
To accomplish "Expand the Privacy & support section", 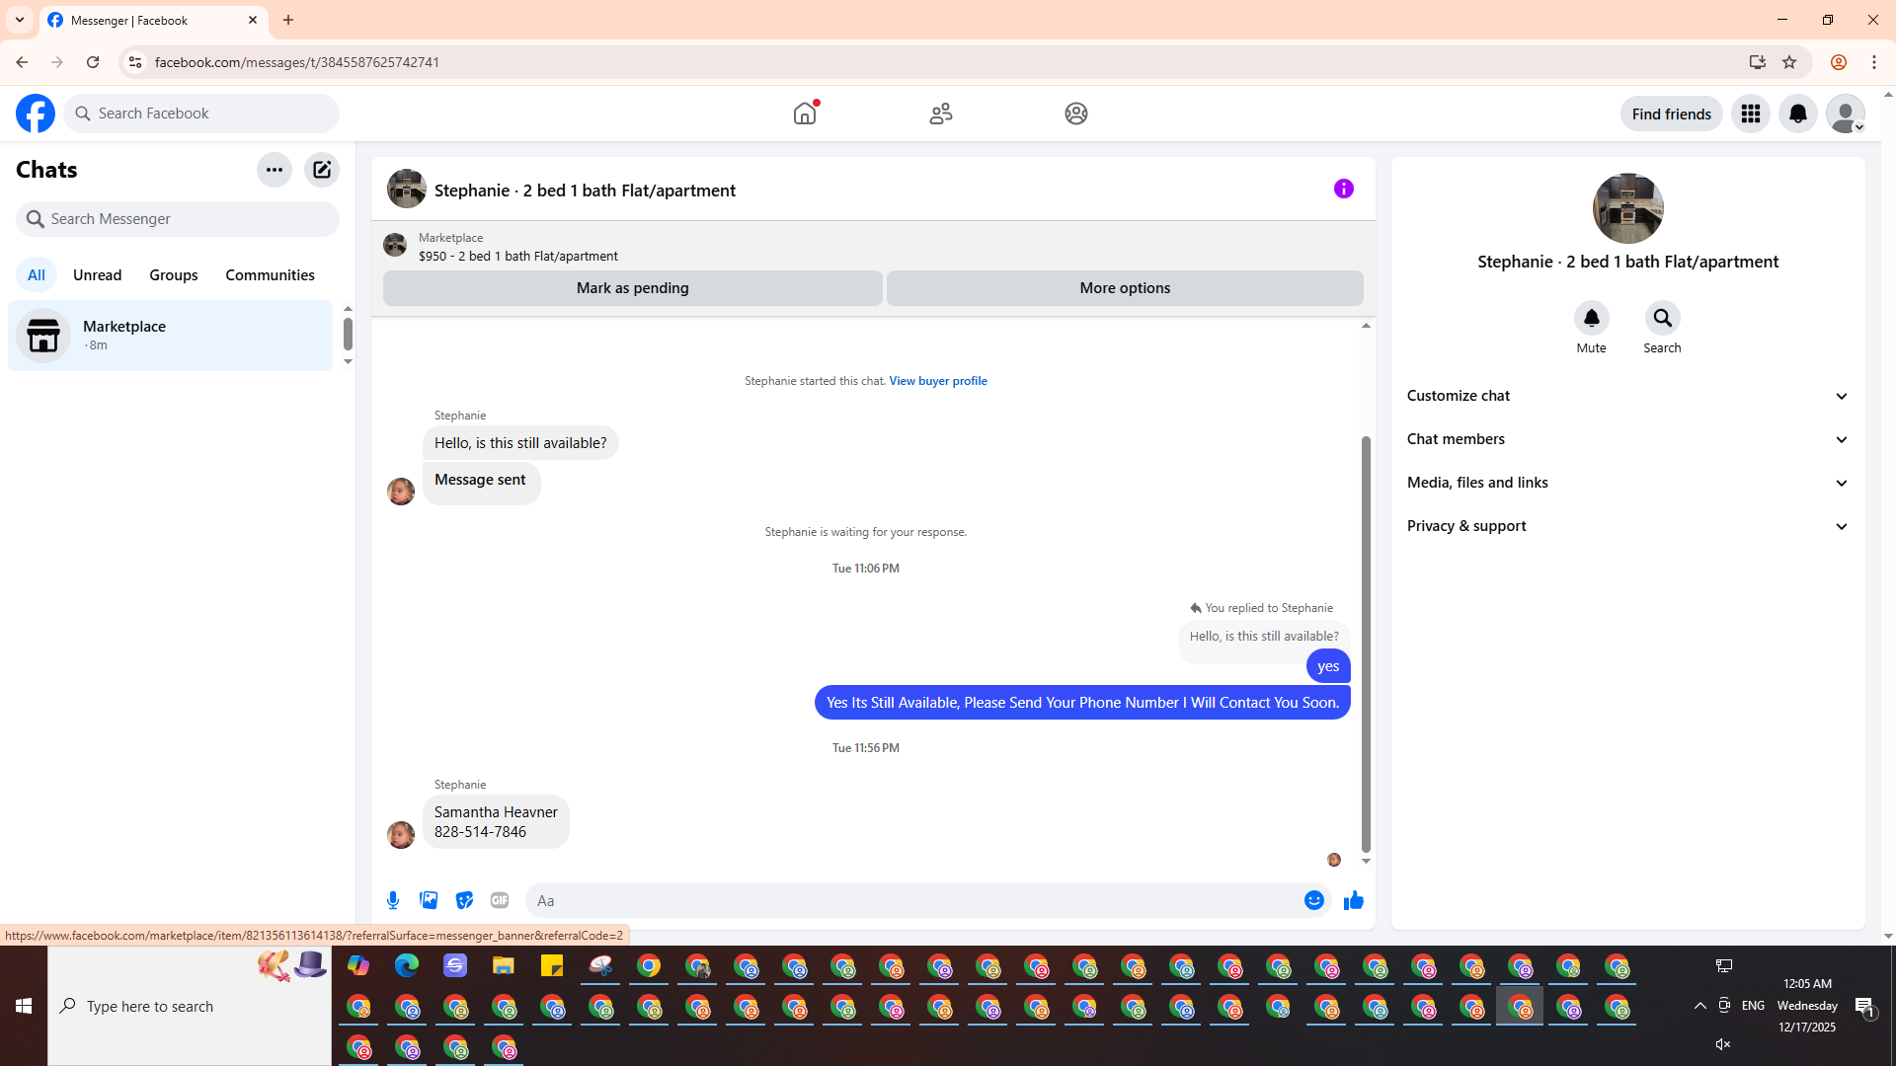I will click(x=1628, y=526).
